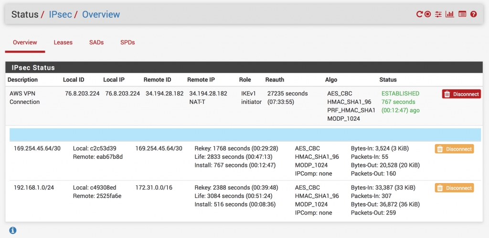Screen dimensions: 489x238
Task: Click the Status breadcrumb text
Action: pyautogui.click(x=24, y=14)
